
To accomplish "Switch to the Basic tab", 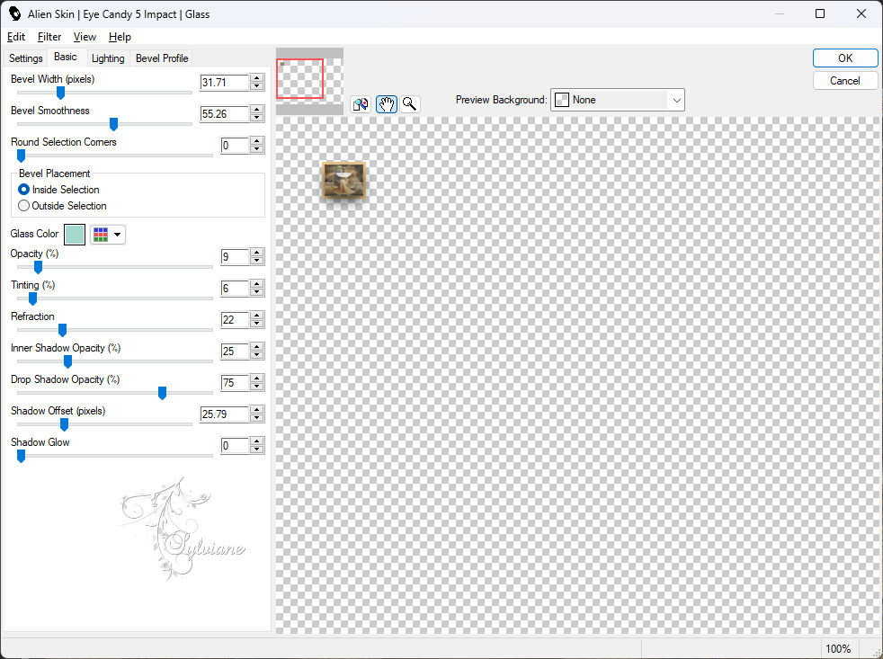I will (x=66, y=57).
